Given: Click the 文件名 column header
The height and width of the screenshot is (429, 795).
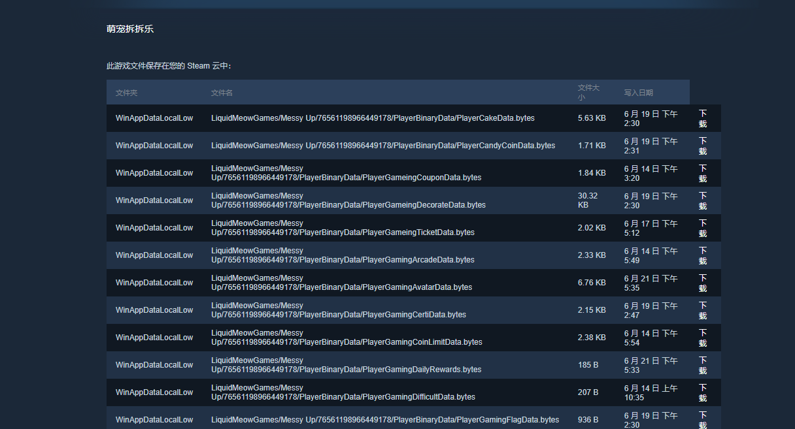Looking at the screenshot, I should [x=222, y=93].
